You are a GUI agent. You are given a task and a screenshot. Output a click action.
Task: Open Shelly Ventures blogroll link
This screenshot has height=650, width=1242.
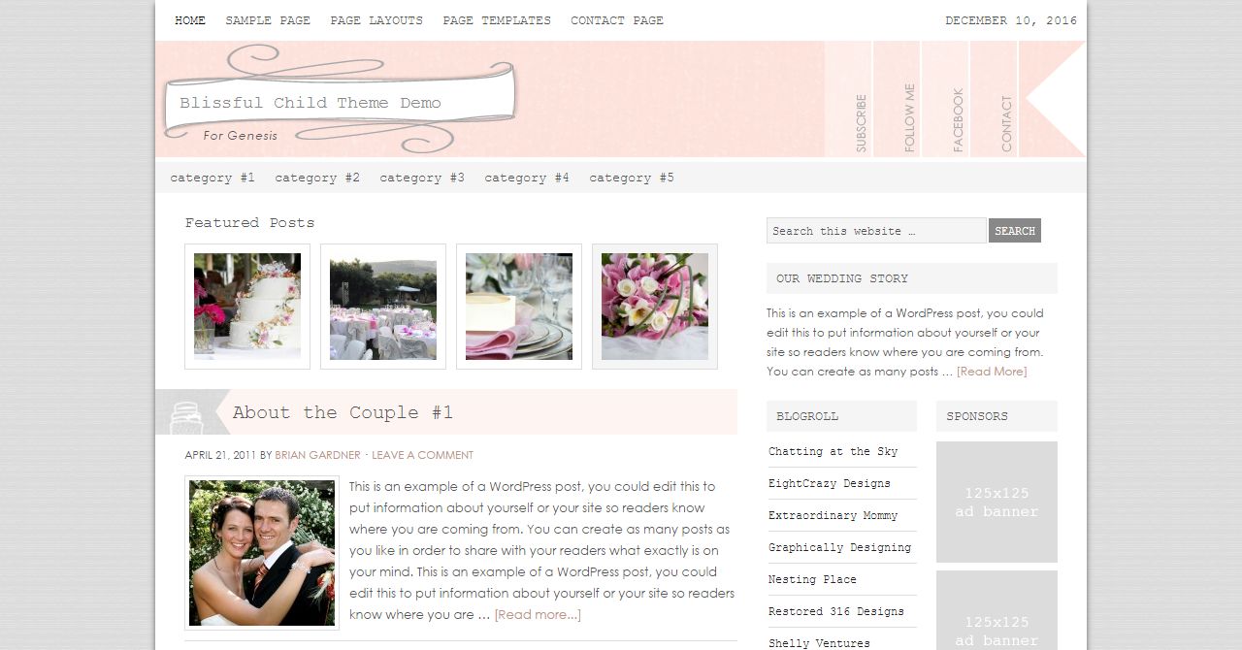click(819, 643)
